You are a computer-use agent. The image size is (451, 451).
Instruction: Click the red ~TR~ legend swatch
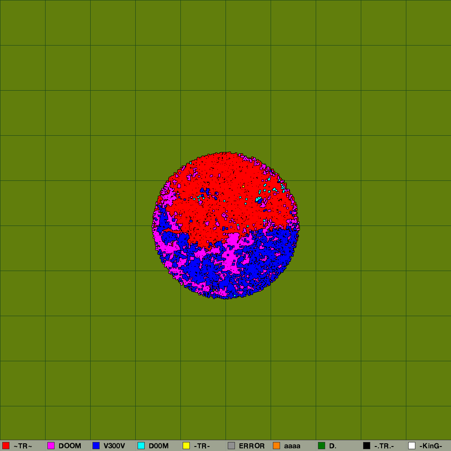click(x=6, y=446)
